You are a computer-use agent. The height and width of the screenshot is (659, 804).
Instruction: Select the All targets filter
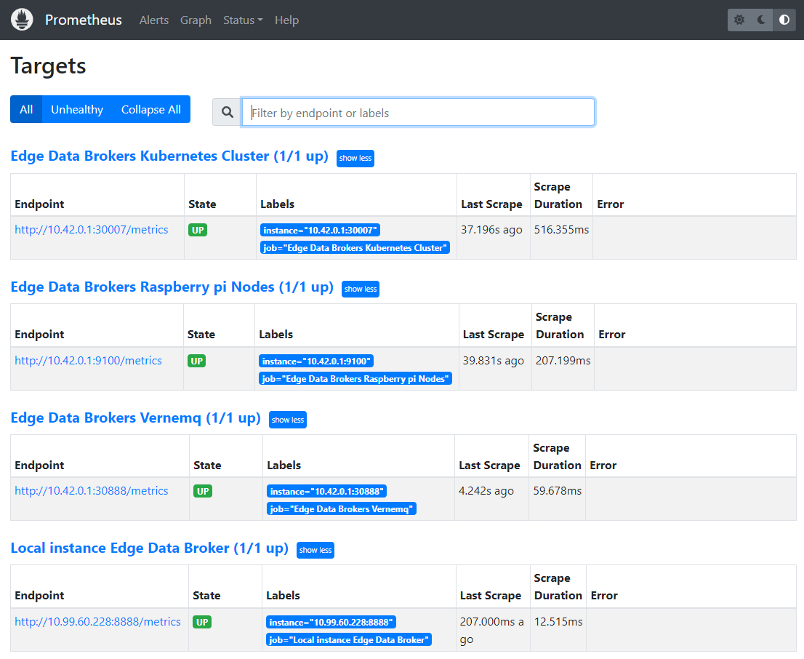tap(26, 109)
